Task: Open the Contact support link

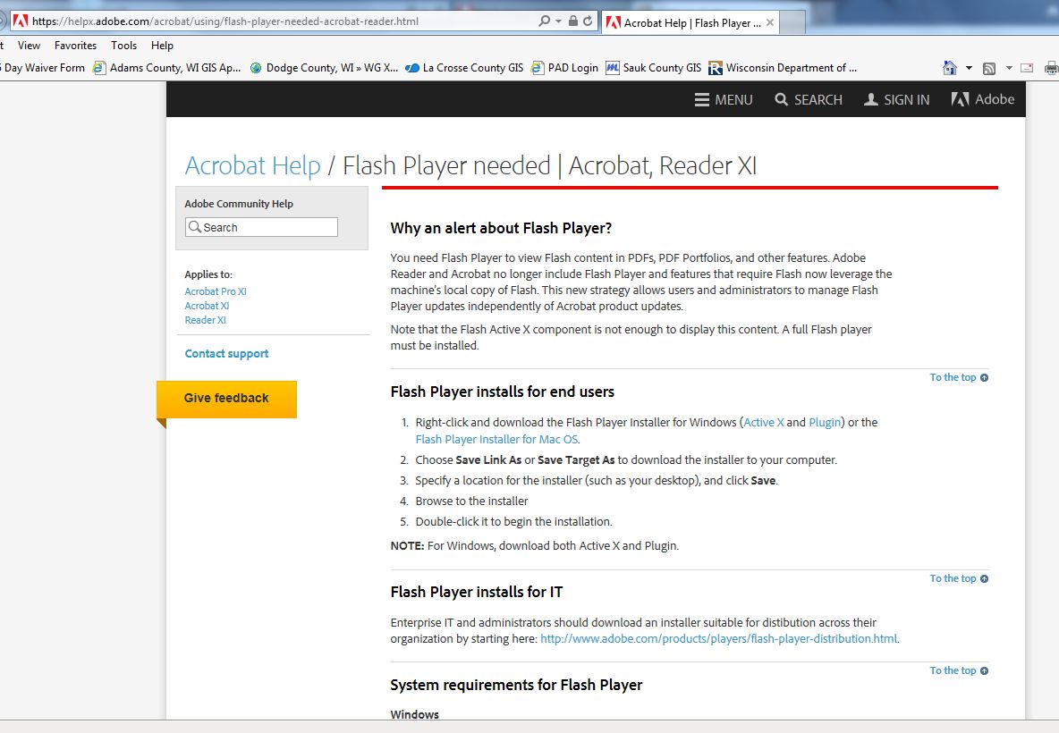Action: tap(225, 353)
